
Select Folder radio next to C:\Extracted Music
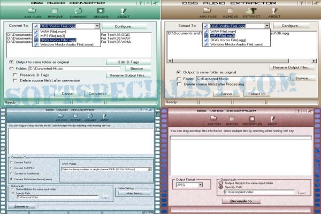pyautogui.click(x=179, y=79)
